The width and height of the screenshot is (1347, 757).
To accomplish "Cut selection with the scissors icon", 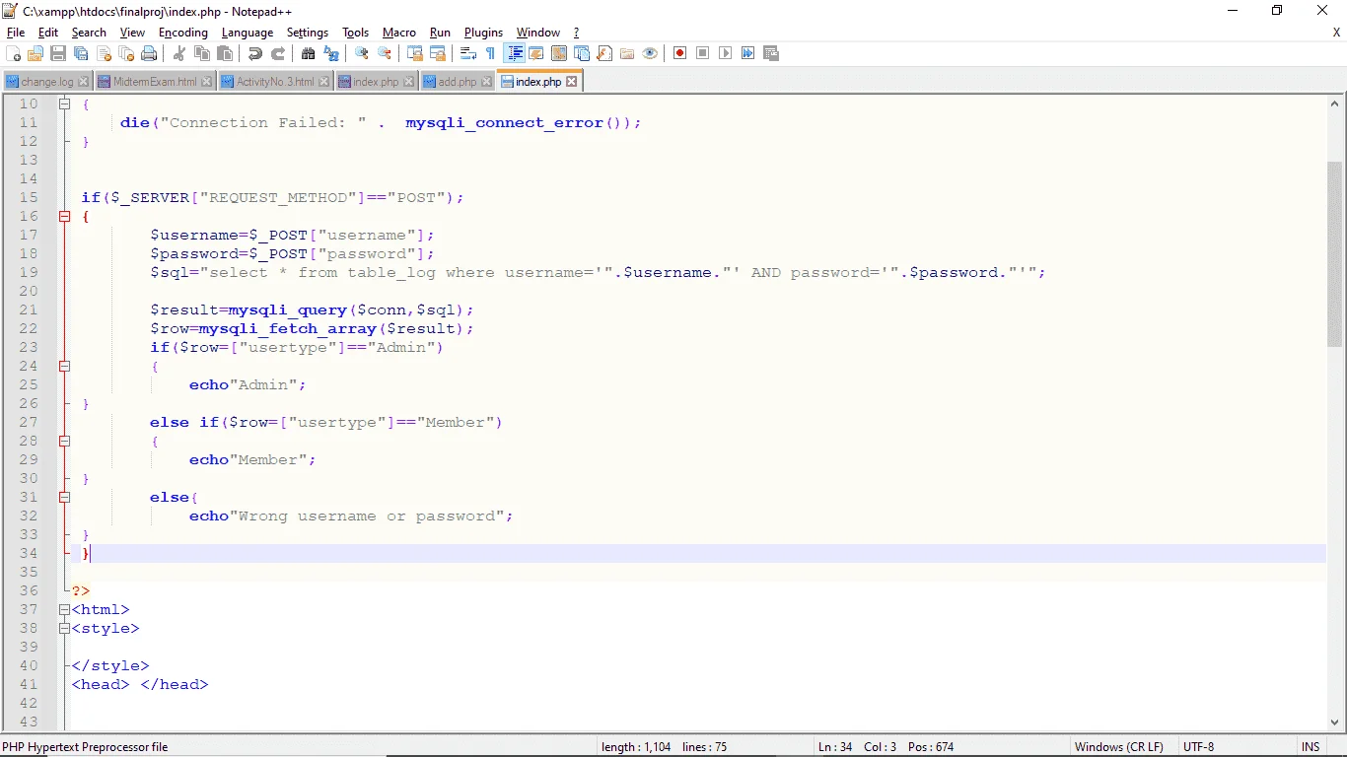I will coord(178,53).
